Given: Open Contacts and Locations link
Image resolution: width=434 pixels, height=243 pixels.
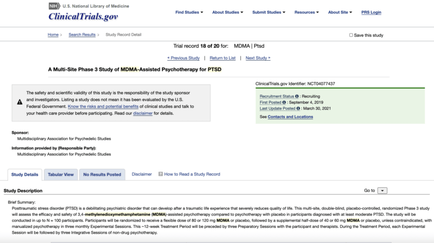Looking at the screenshot, I should point(290,117).
